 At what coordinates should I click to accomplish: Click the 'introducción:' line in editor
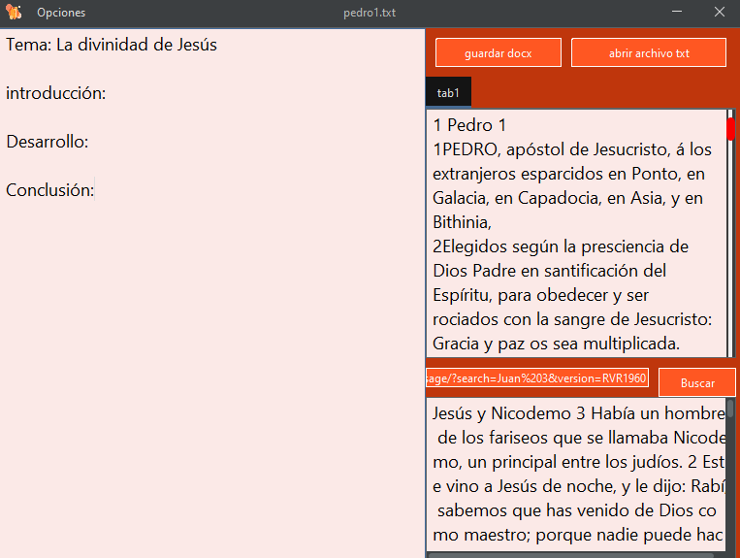55,93
